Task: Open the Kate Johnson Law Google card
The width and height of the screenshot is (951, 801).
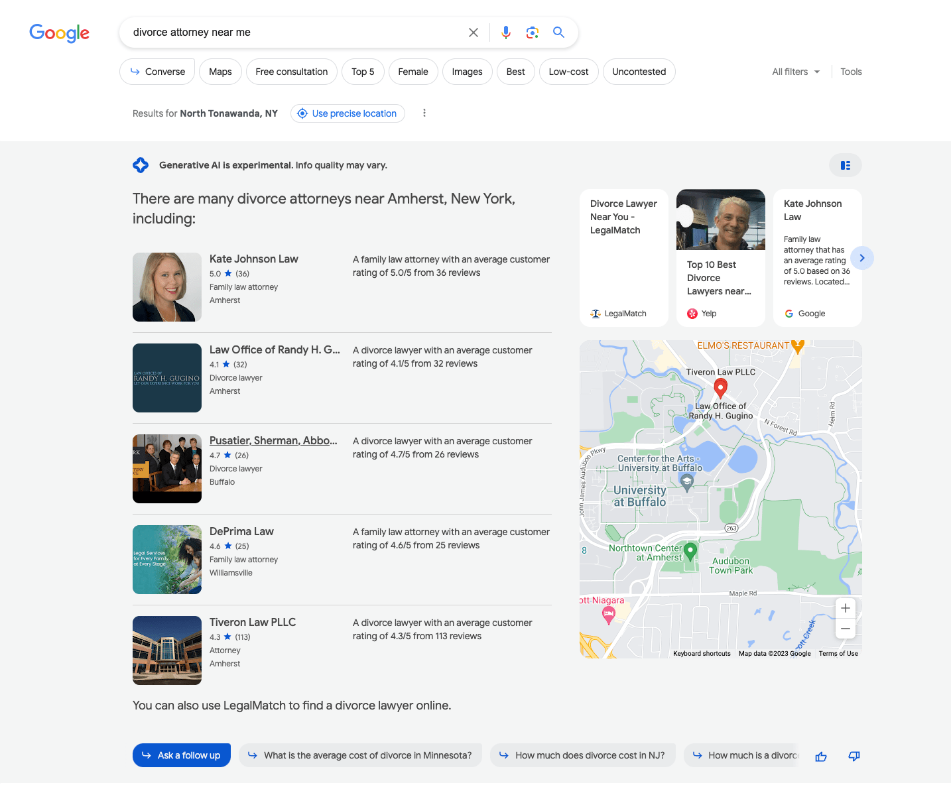Action: 818,258
